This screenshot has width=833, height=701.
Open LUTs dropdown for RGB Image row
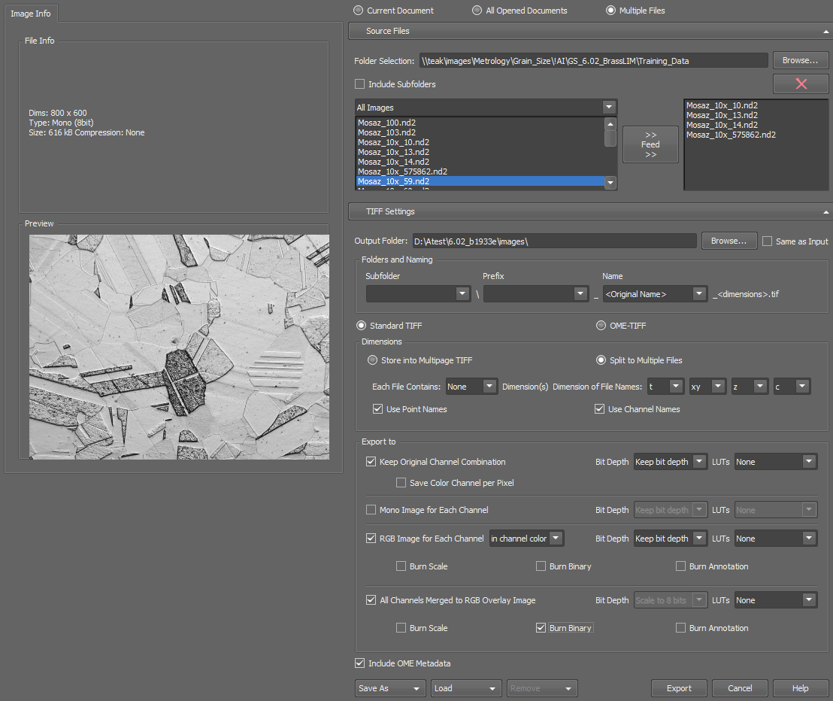pos(776,539)
